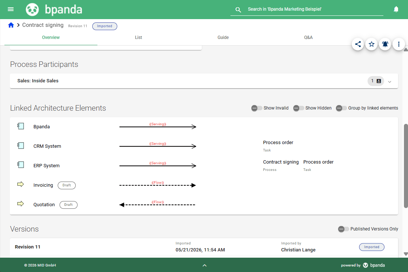Open the hamburger navigation menu

point(11,9)
